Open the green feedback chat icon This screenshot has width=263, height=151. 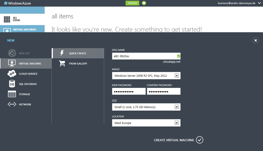coord(144,3)
